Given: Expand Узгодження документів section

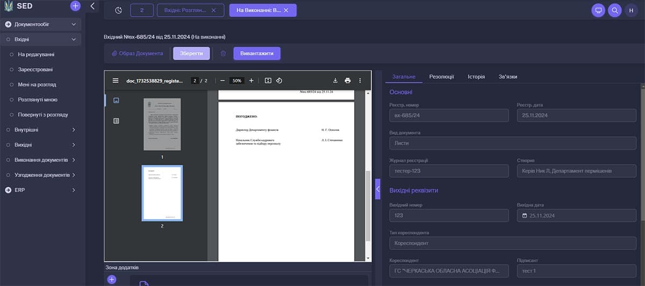Looking at the screenshot, I should click(x=74, y=175).
